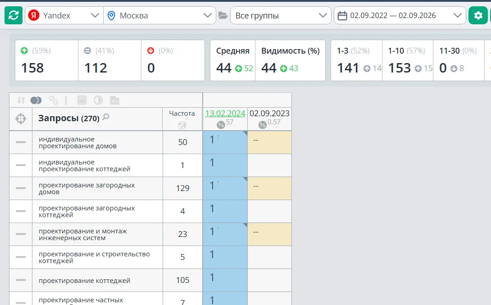491x305 pixels.
Task: Click the sort arrows icon in table toolbar
Action: point(21,100)
